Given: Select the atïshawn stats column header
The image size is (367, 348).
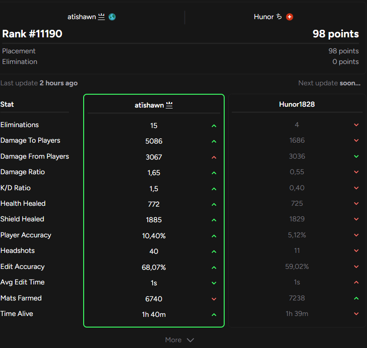Looking at the screenshot, I should click(153, 105).
